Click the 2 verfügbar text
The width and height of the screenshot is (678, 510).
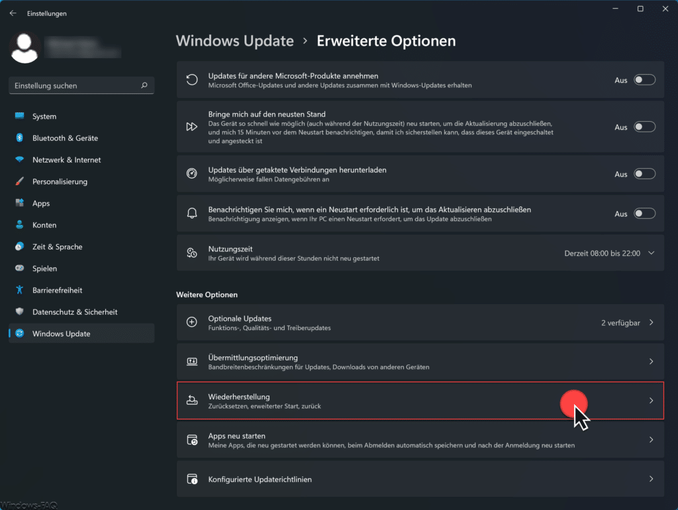[x=620, y=323]
